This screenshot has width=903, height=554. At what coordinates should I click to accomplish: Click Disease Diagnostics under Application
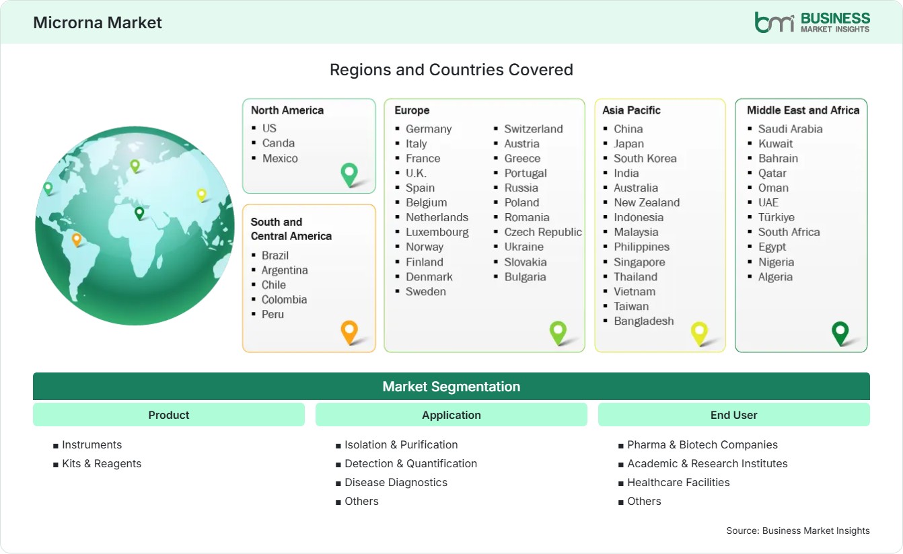[396, 482]
